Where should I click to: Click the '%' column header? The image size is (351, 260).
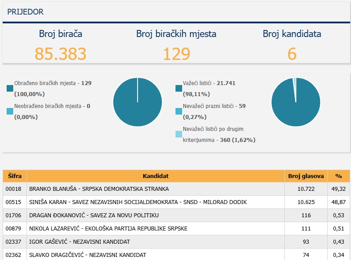[x=338, y=176]
